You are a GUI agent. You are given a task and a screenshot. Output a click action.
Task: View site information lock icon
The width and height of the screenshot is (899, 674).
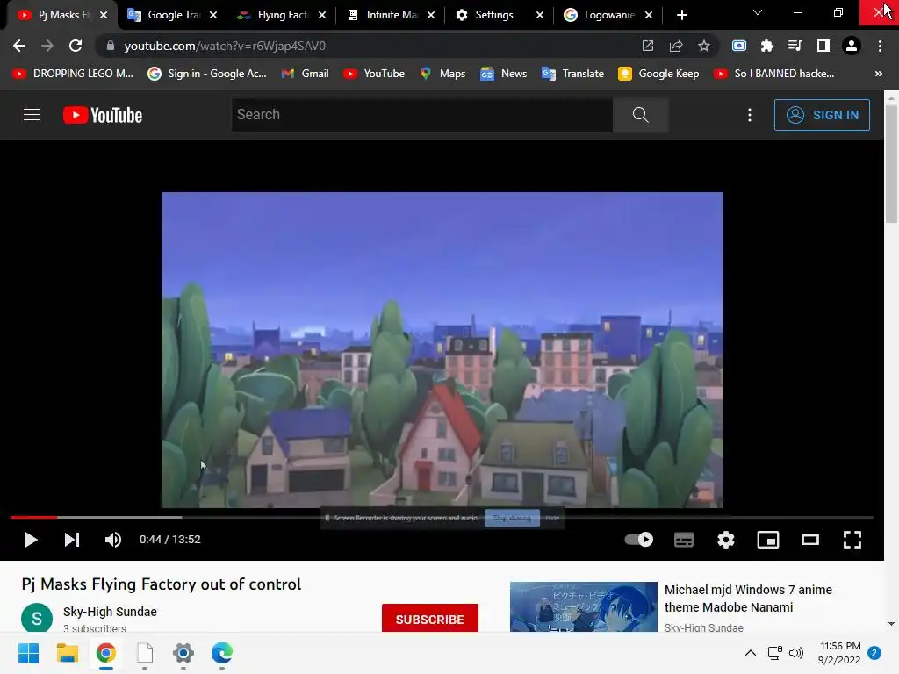tap(111, 46)
